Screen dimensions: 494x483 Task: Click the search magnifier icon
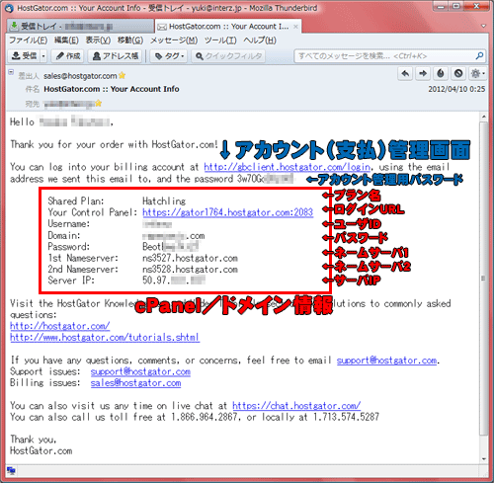point(479,56)
